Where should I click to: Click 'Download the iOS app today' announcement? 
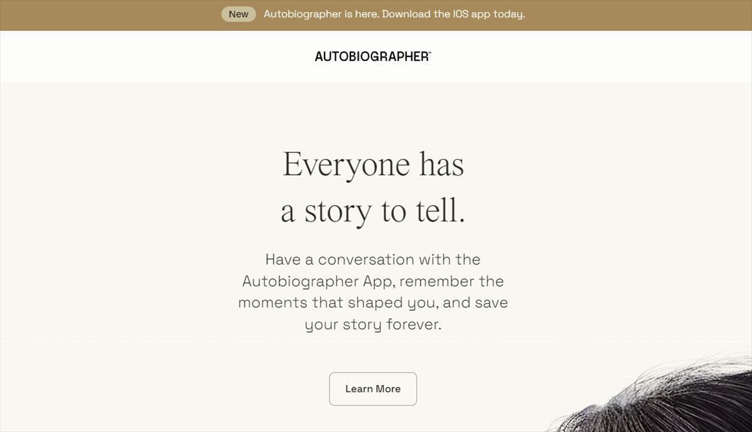coord(453,14)
